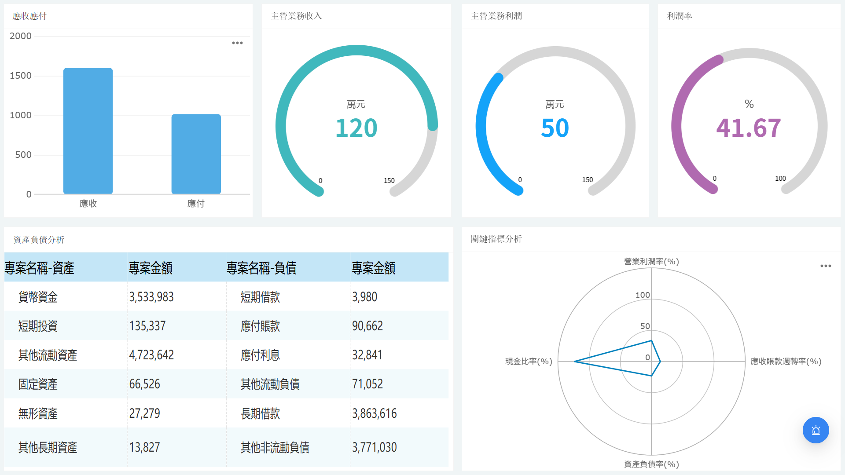Click the 應收 bar in the bar chart
Viewport: 845px width, 475px height.
coord(88,132)
